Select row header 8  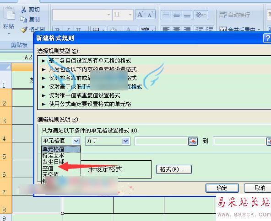(6, 205)
